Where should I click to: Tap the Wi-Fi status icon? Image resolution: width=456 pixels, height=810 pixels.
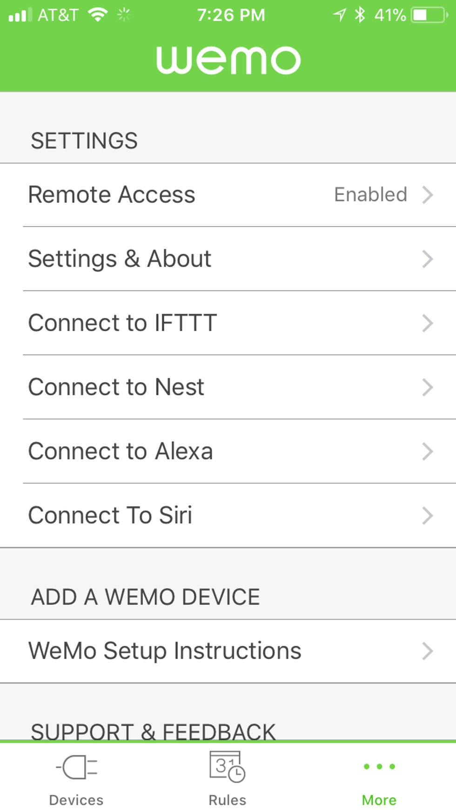98,15
